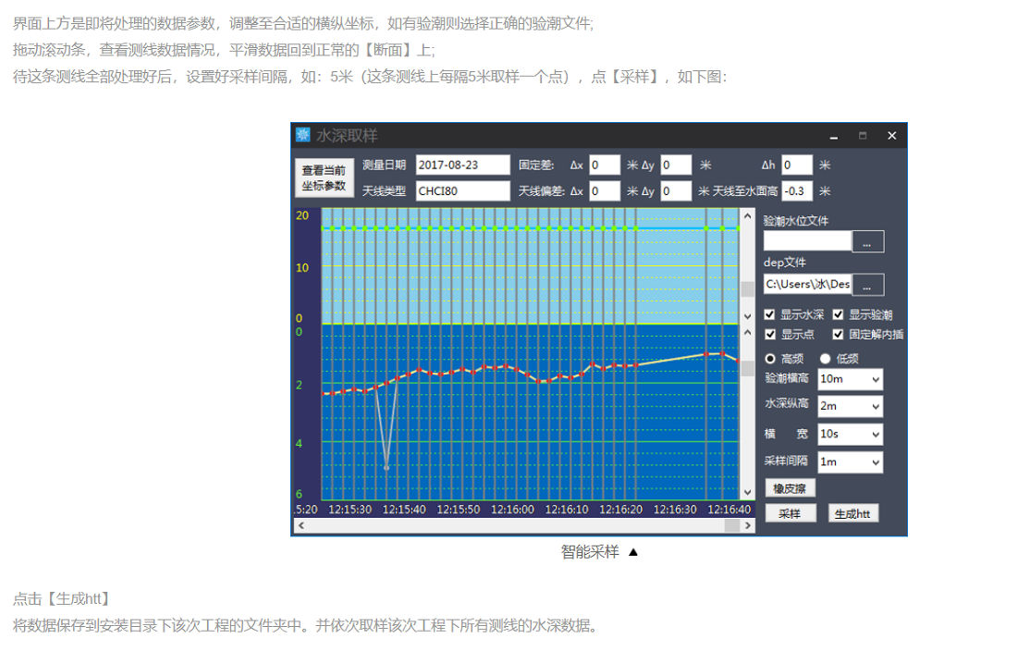
Task: Select the 低频 radio button
Action: (x=826, y=359)
